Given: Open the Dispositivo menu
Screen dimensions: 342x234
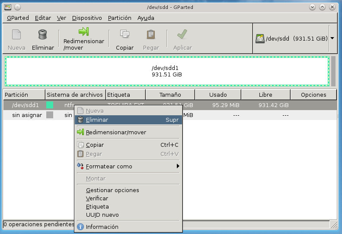Looking at the screenshot, I should 87,18.
